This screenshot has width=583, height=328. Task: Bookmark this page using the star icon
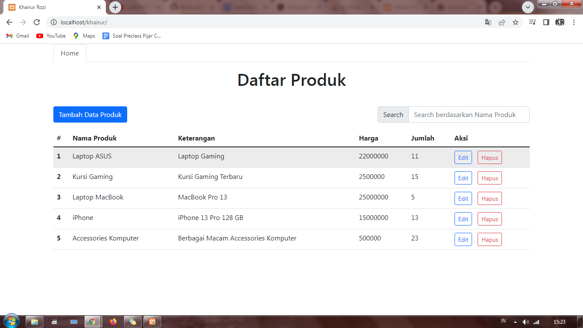pos(516,22)
